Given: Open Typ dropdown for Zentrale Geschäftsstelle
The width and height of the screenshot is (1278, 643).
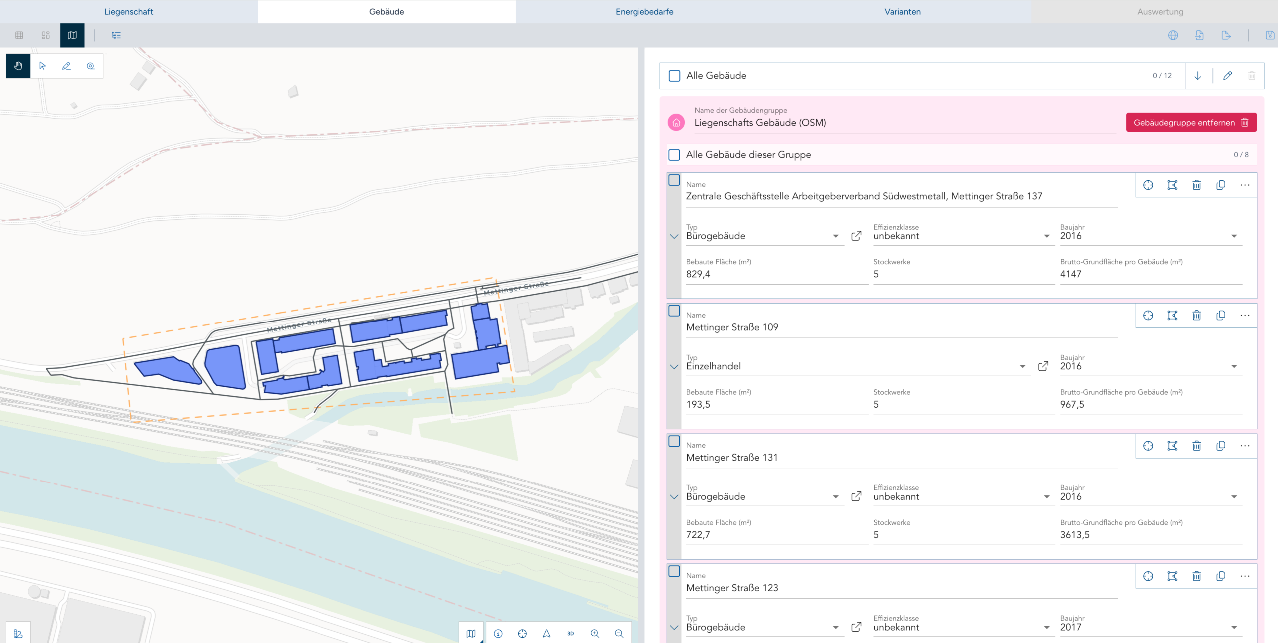Looking at the screenshot, I should (x=765, y=236).
